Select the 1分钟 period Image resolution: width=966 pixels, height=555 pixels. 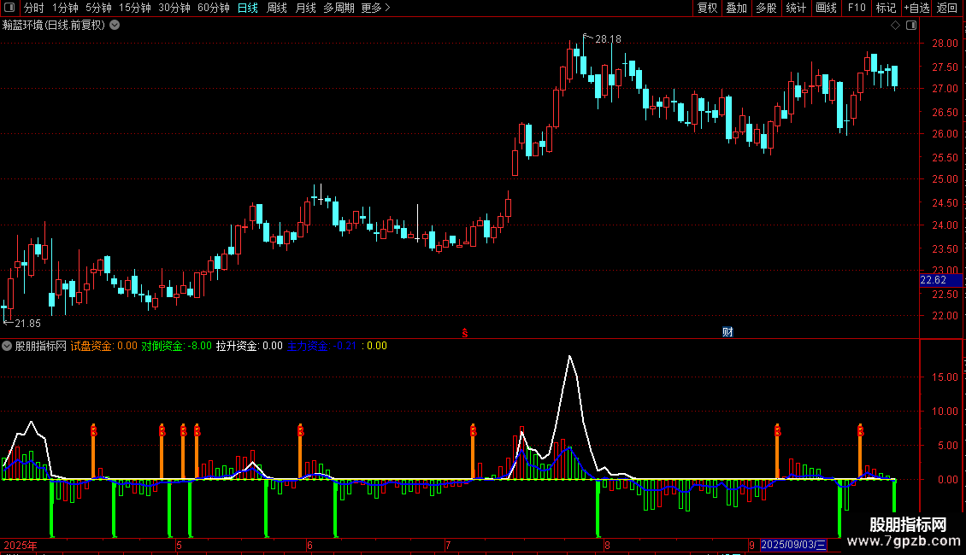pos(65,8)
